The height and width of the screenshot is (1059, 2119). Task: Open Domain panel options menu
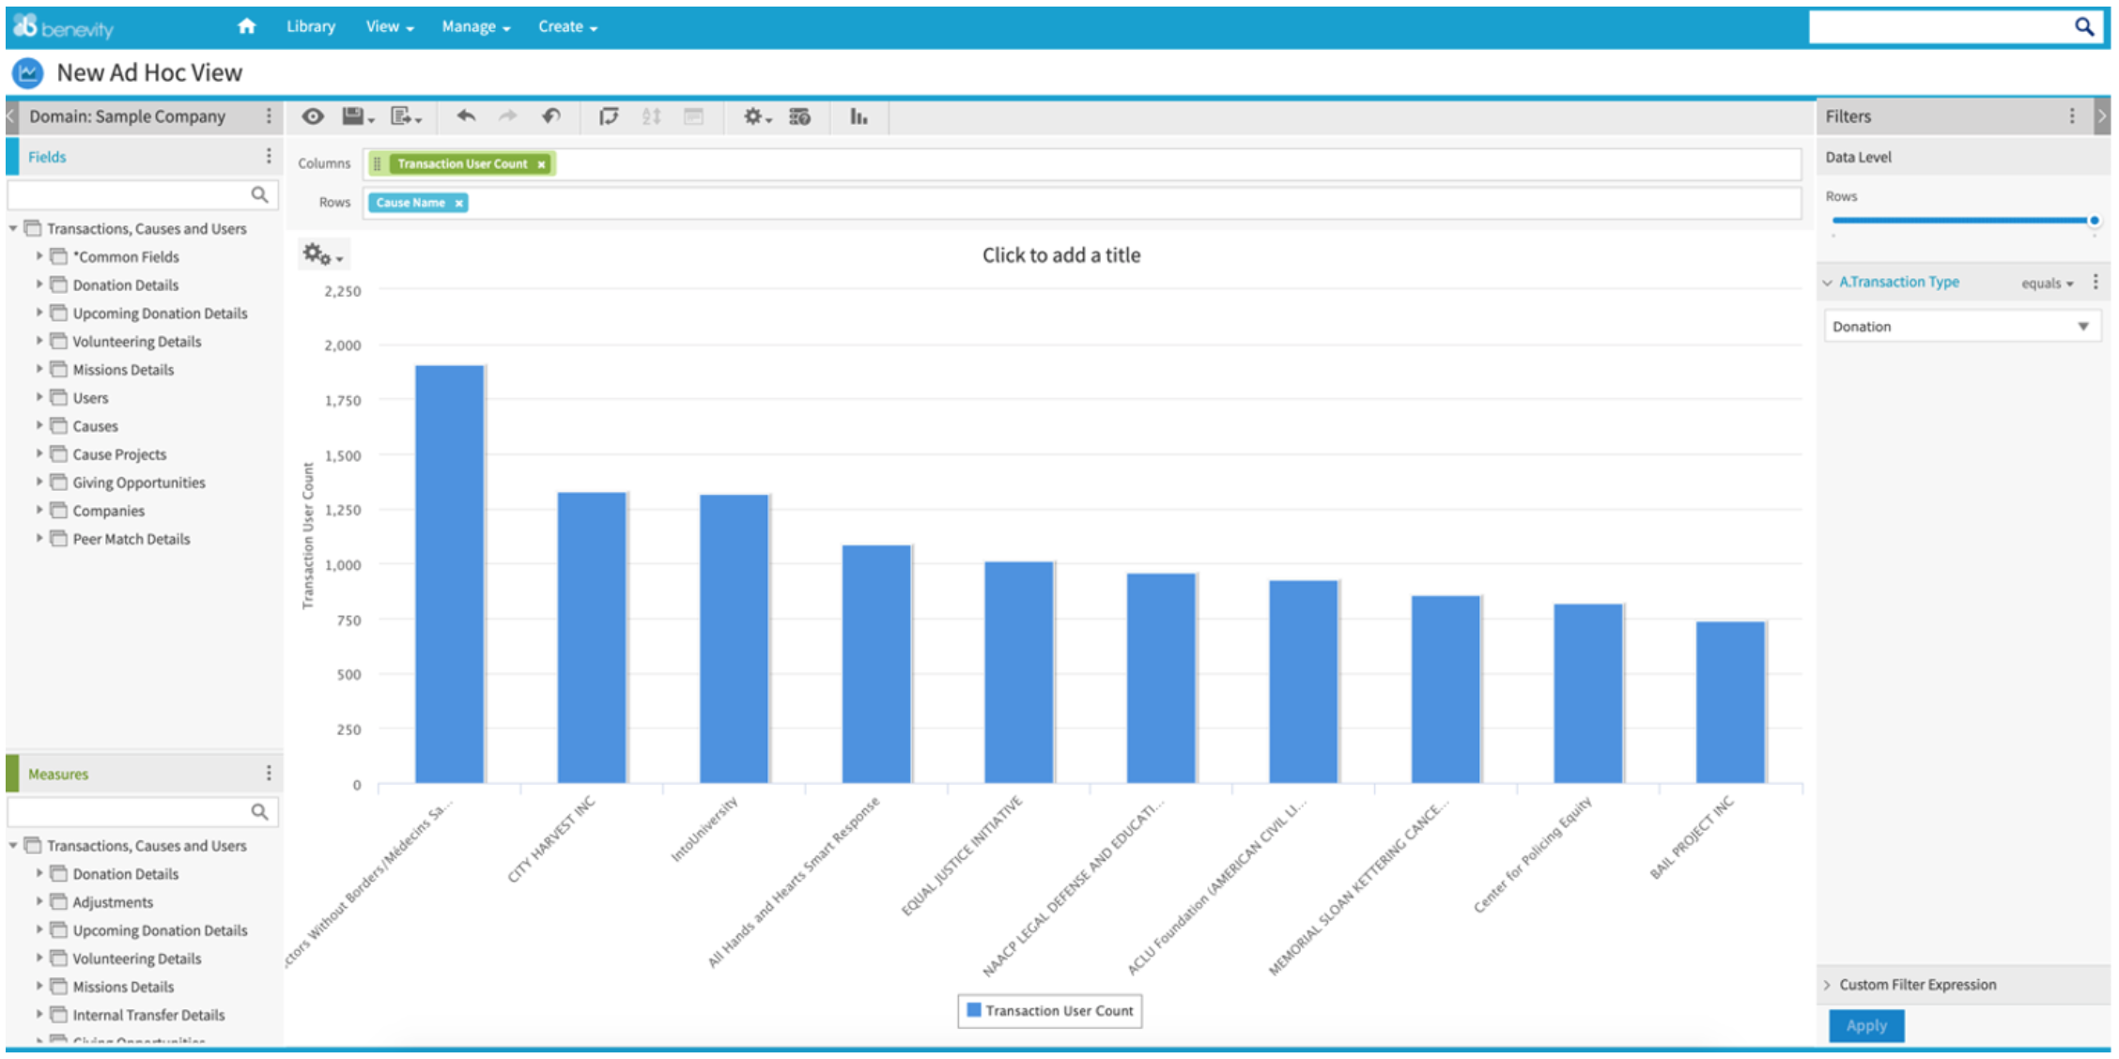pyautogui.click(x=269, y=115)
